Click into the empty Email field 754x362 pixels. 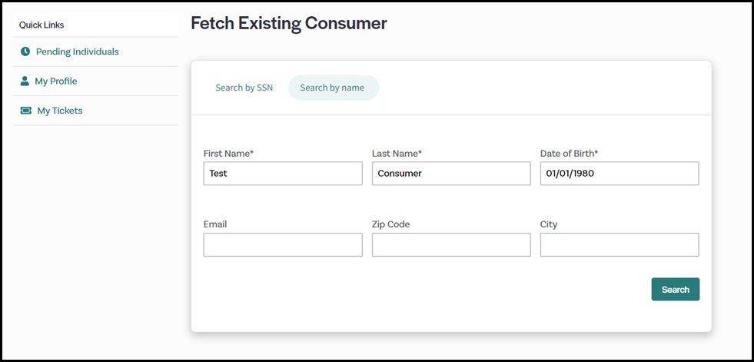[x=282, y=245]
